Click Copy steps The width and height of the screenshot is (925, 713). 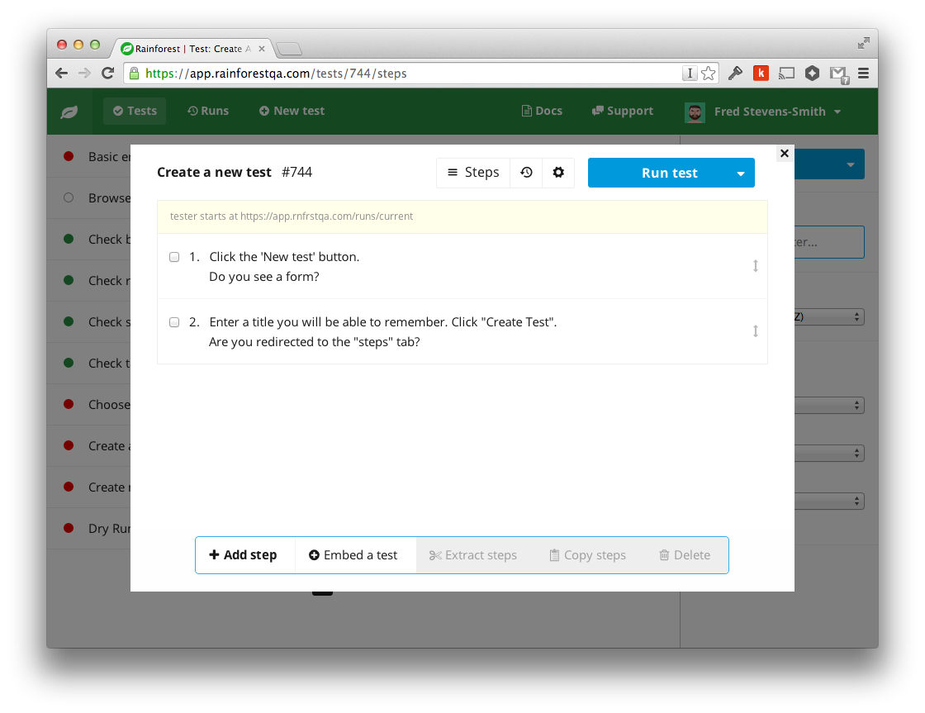(x=588, y=555)
